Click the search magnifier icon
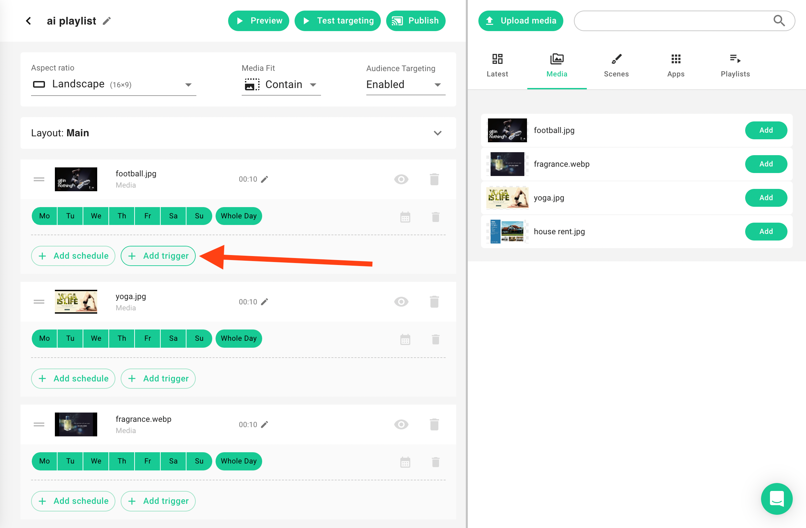Viewport: 806px width, 528px height. pyautogui.click(x=779, y=21)
